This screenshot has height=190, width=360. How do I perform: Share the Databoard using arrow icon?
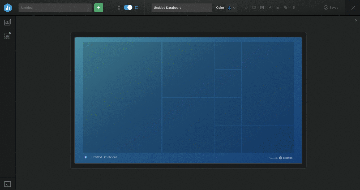tap(270, 8)
